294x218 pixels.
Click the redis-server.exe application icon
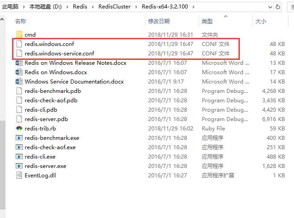tap(19, 166)
